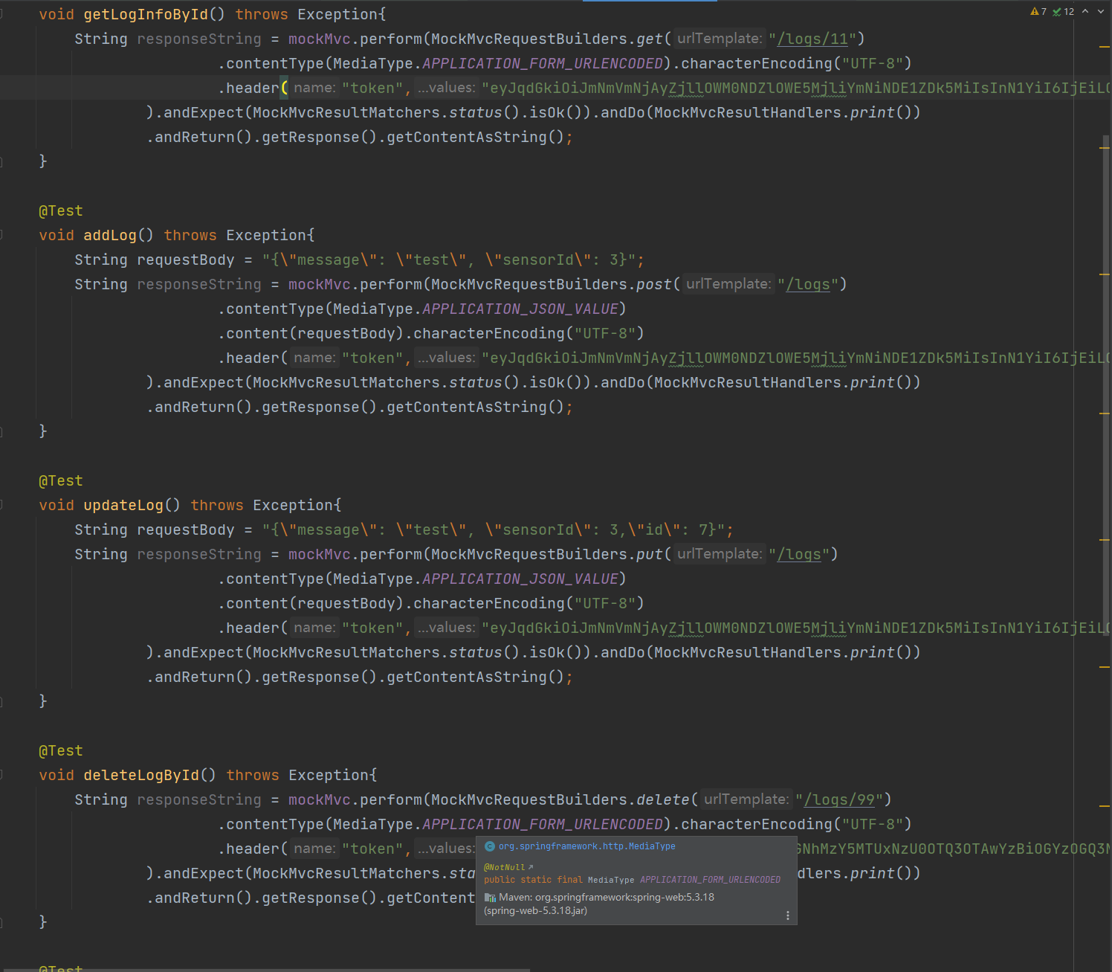Open the three-dot menu in the documentation popup

point(788,915)
